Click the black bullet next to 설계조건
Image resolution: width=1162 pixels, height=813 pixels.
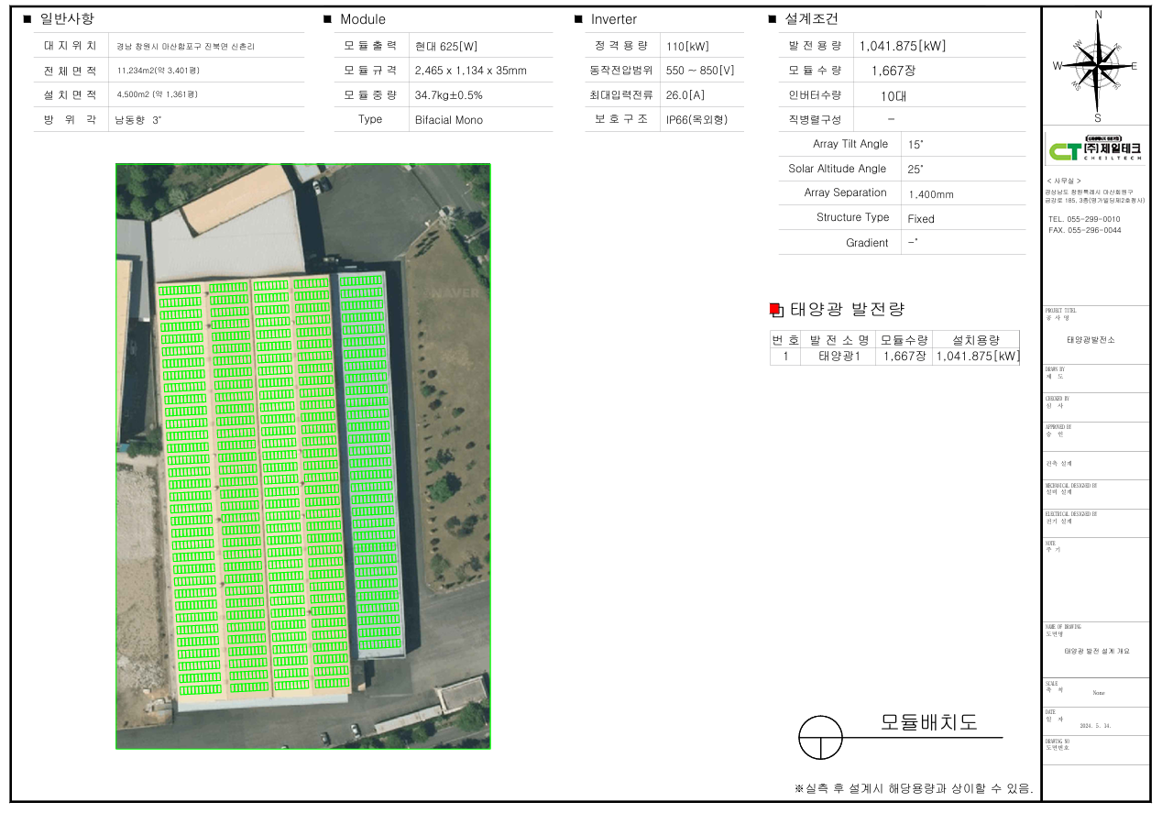pyautogui.click(x=772, y=19)
